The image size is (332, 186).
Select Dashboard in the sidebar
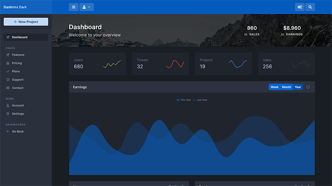(x=26, y=37)
